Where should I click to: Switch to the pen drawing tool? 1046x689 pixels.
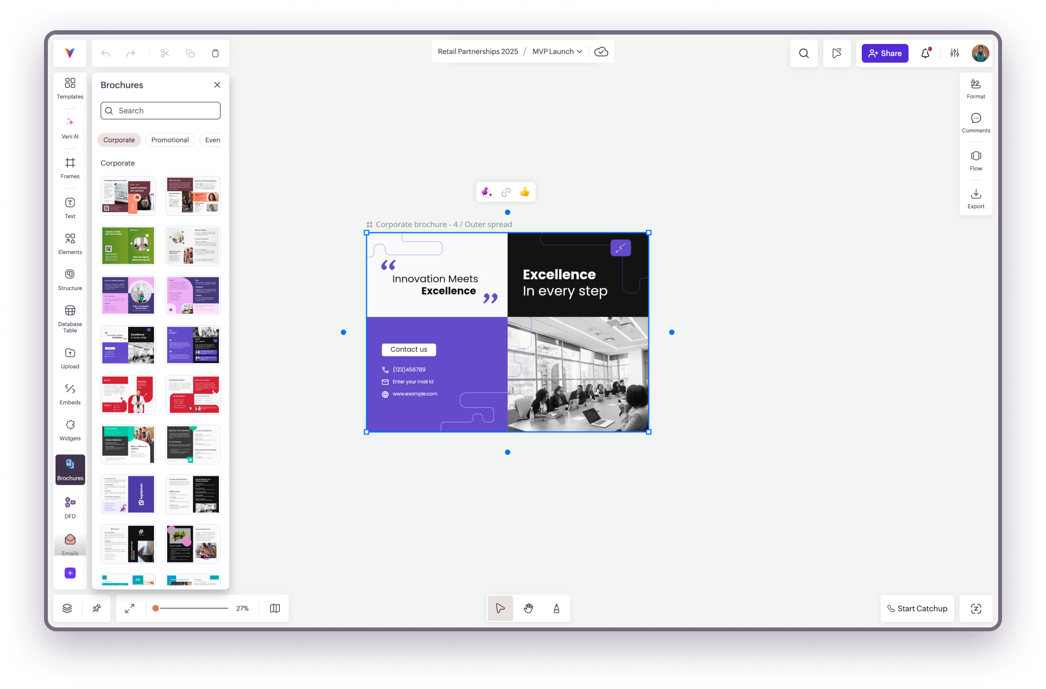[x=557, y=608]
